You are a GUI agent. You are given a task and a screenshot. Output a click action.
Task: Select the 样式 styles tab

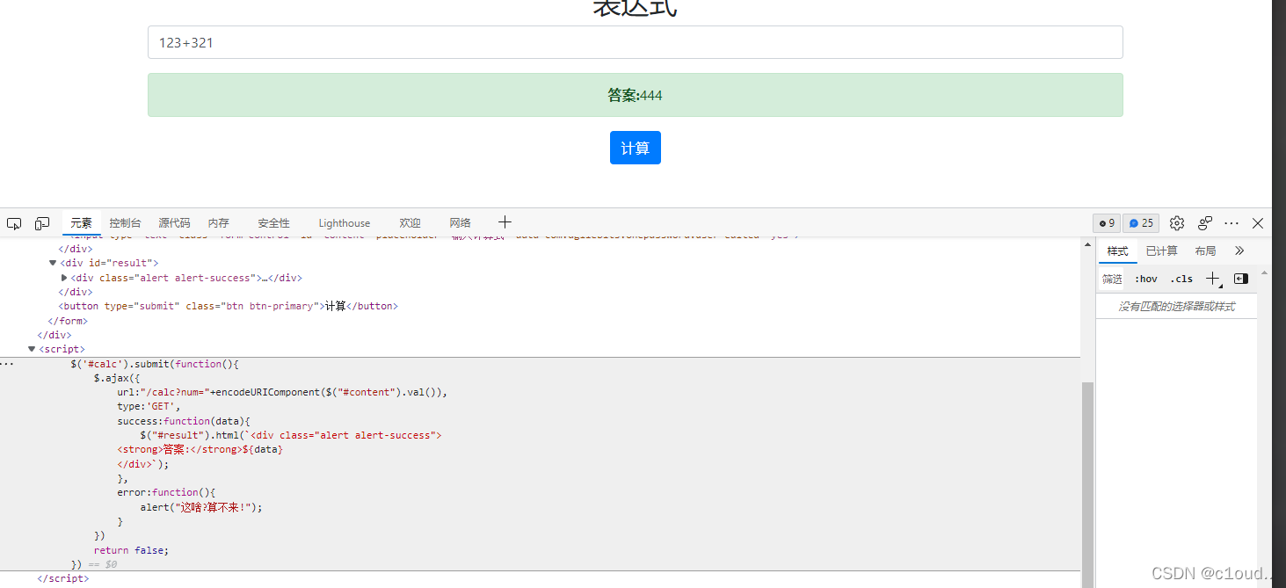(1117, 250)
